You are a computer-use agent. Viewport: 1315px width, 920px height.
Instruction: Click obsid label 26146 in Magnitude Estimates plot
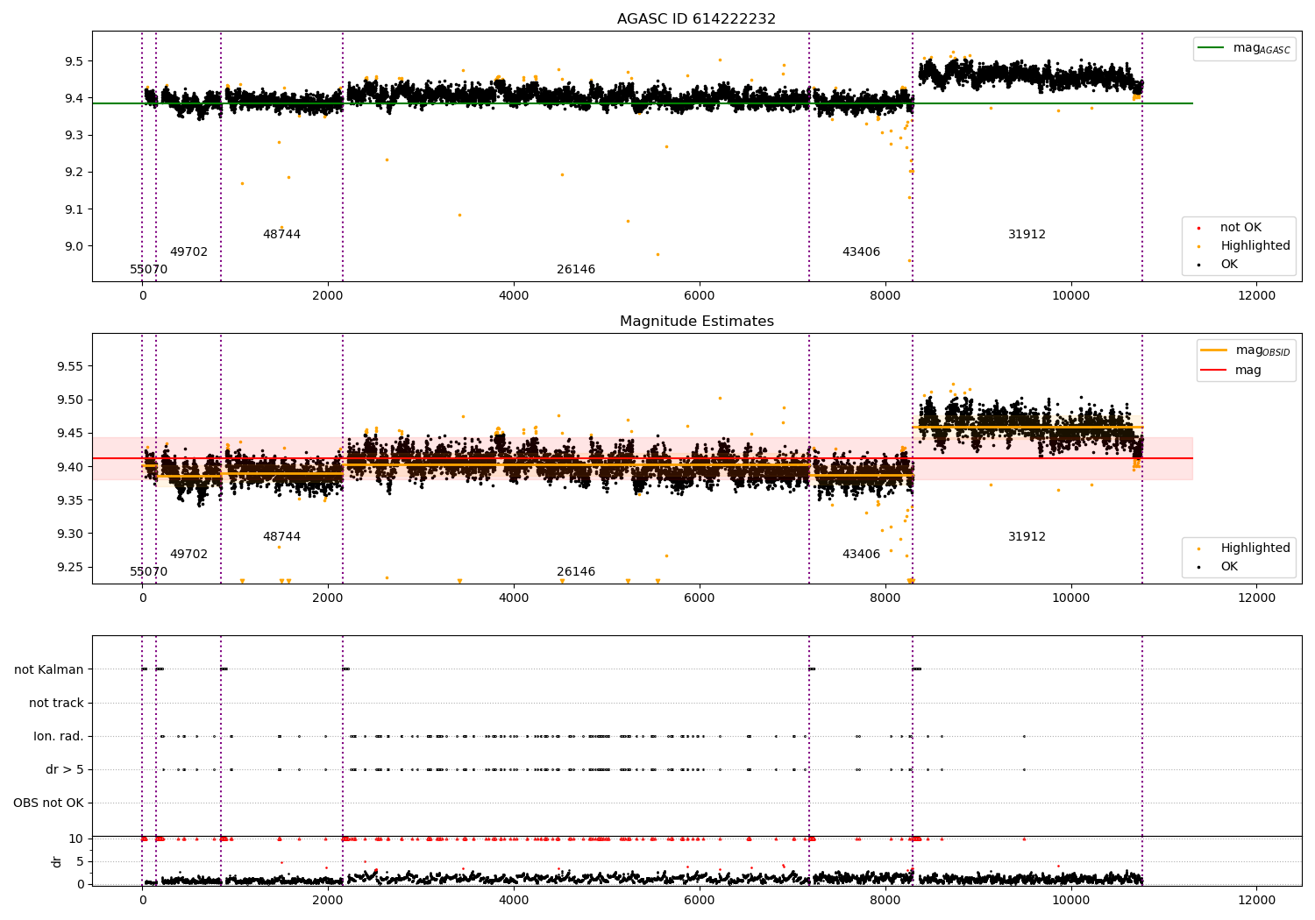click(576, 571)
